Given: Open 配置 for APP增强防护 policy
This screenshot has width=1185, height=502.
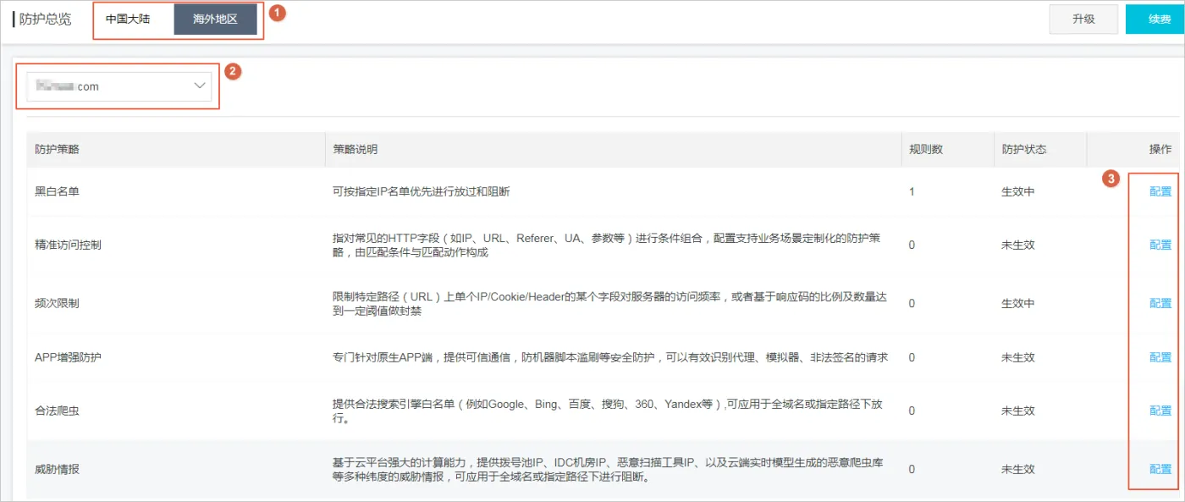Looking at the screenshot, I should click(x=1160, y=357).
